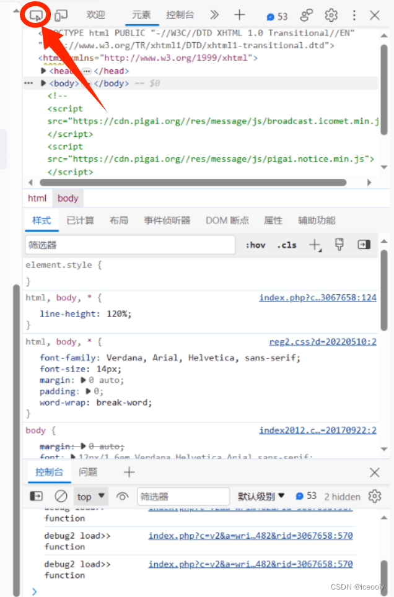Click the console input prompt chevron
This screenshot has height=597, width=394.
coord(34,591)
